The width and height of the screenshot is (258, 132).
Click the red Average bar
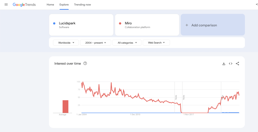(x=66, y=106)
